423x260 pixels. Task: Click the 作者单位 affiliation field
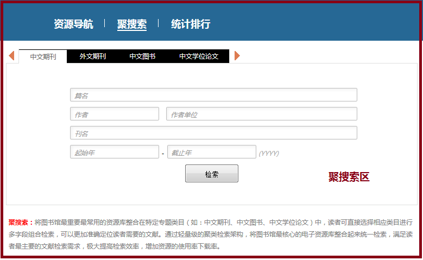(x=261, y=114)
